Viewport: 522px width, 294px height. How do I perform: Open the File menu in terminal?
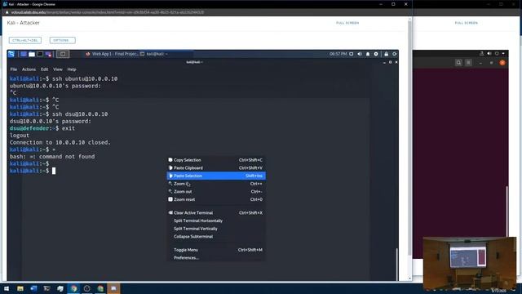[x=14, y=69]
